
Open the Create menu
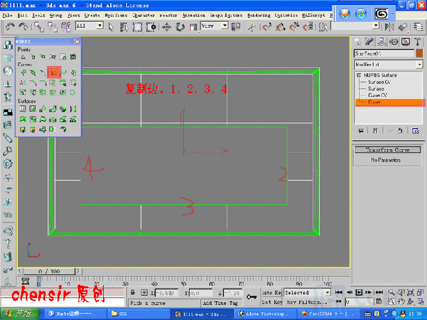click(x=92, y=15)
